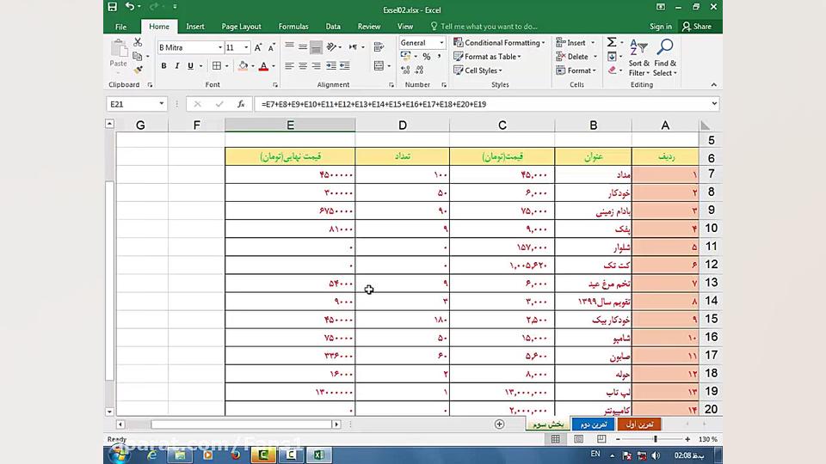Screen dimensions: 826x464
Task: Toggle Bold formatting
Action: (163, 66)
